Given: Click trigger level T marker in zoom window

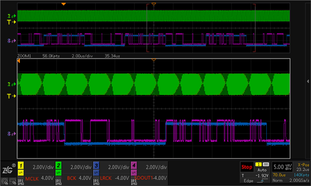Looking at the screenshot, I should tap(12, 96).
